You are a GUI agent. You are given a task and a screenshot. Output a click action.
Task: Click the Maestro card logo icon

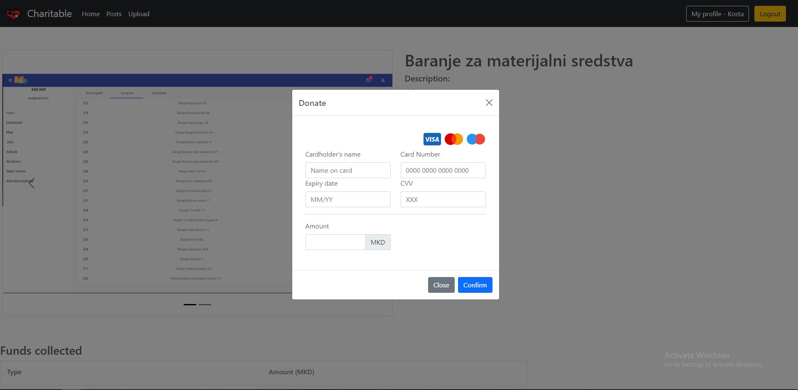point(475,139)
